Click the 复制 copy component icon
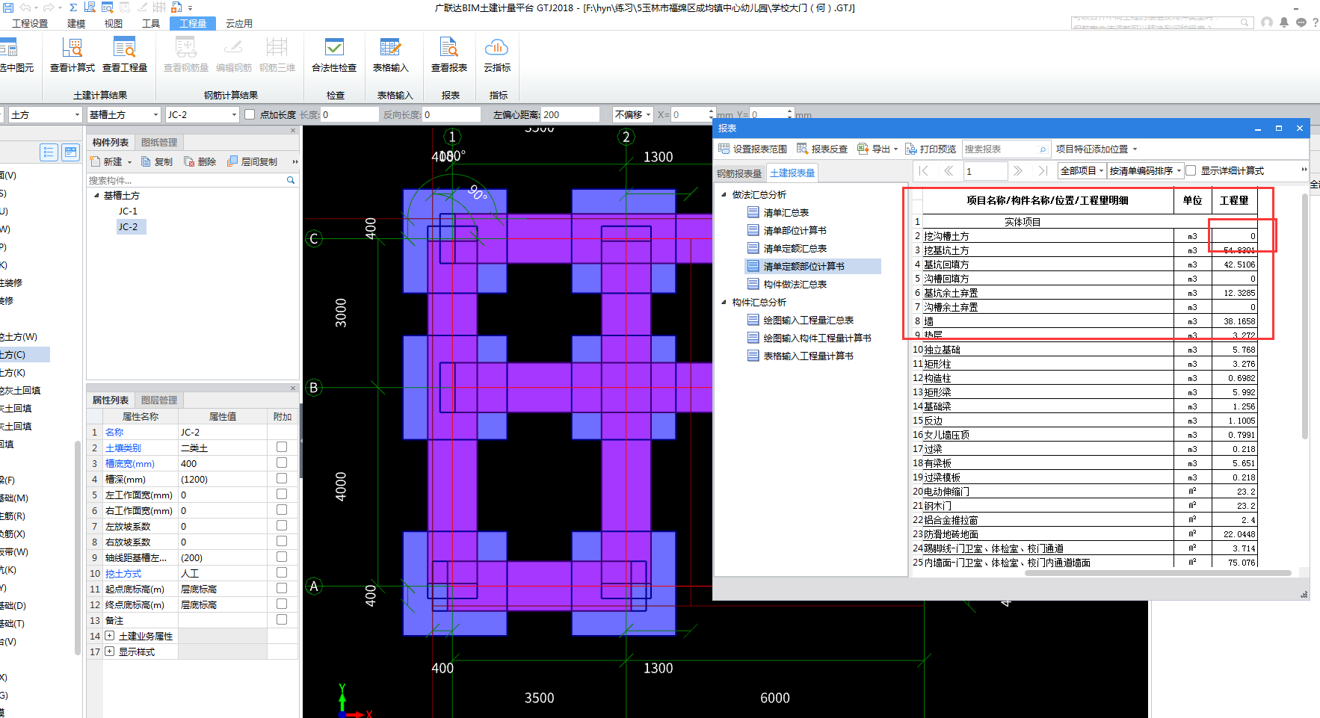The width and height of the screenshot is (1320, 718). (147, 161)
